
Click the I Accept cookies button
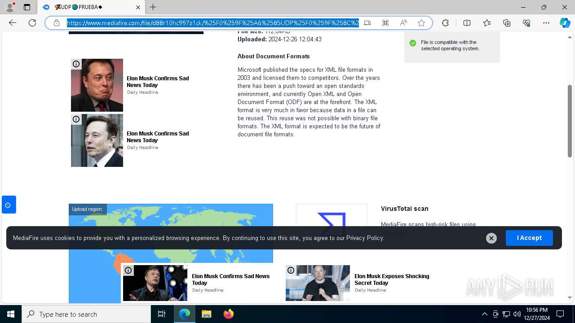529,238
